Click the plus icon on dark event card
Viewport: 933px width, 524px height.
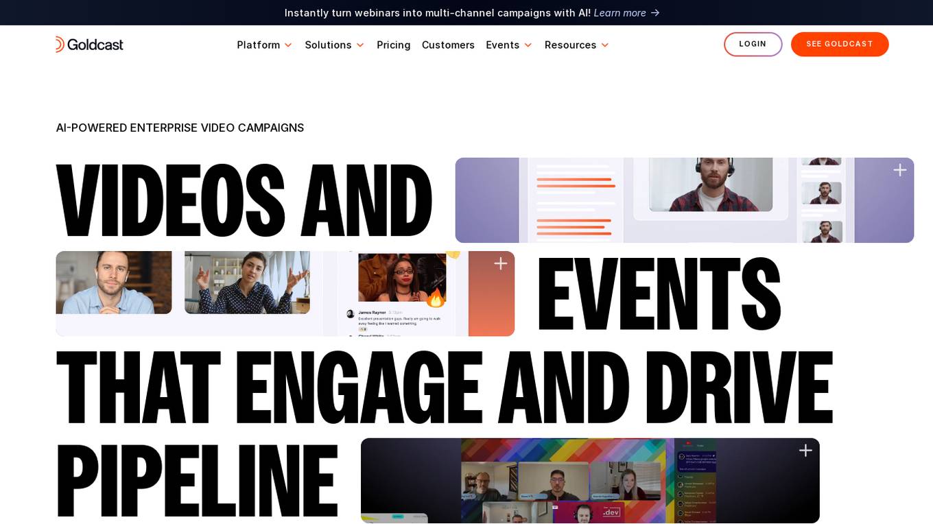tap(805, 451)
